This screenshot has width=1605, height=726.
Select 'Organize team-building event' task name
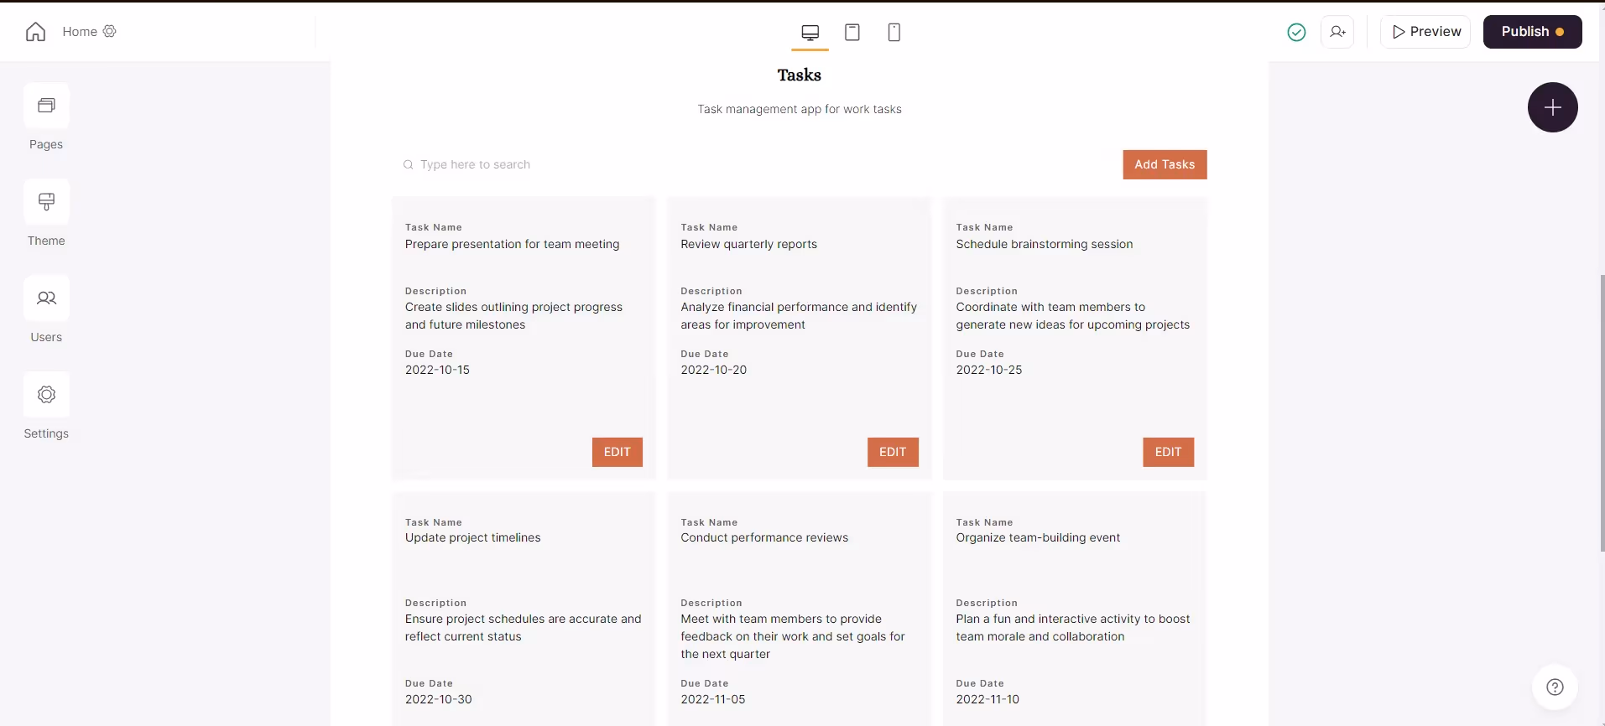1038,537
